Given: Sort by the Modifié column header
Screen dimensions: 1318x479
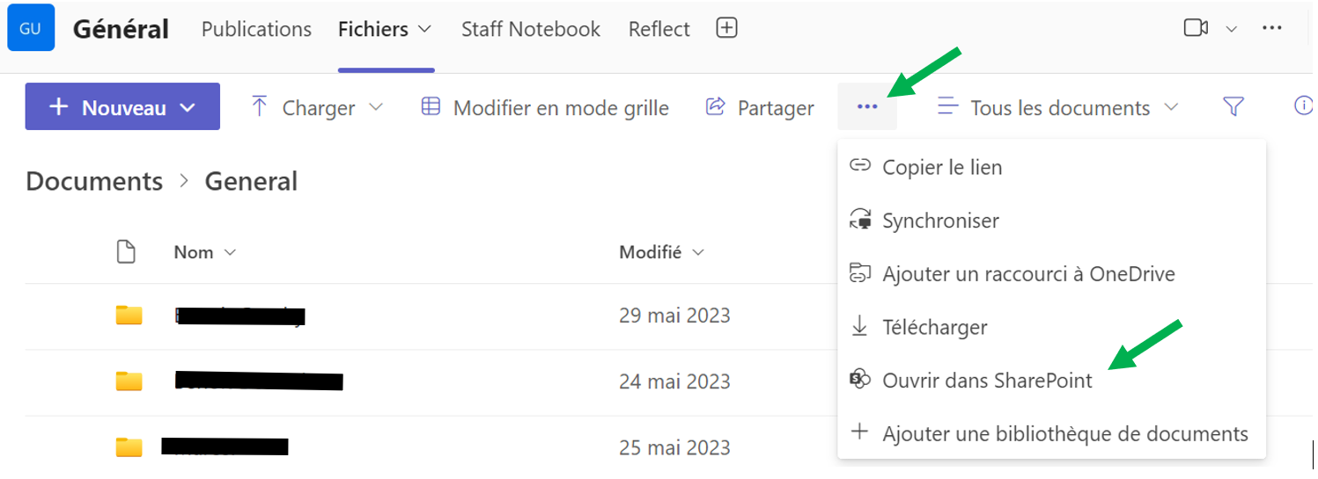Looking at the screenshot, I should 661,252.
